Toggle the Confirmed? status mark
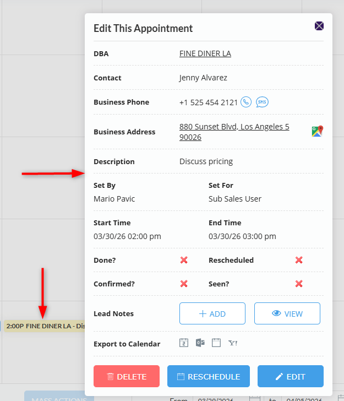Screen dimensions: 344x401 pyautogui.click(x=184, y=284)
